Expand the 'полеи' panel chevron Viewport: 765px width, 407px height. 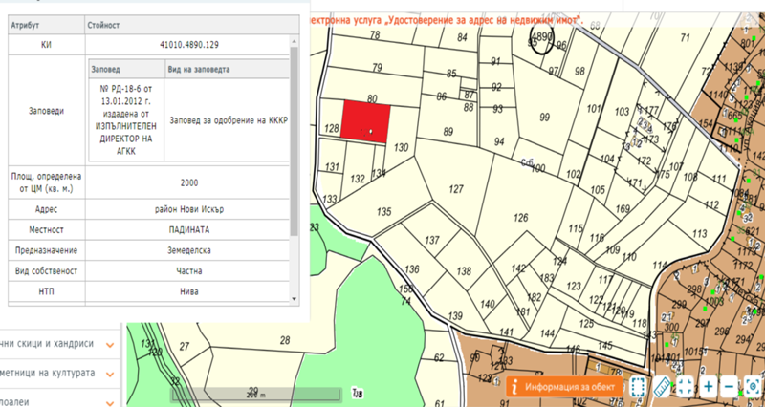[110, 399]
